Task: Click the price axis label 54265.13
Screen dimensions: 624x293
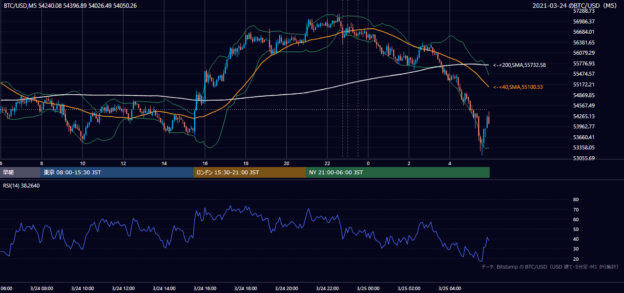Action: tap(584, 116)
